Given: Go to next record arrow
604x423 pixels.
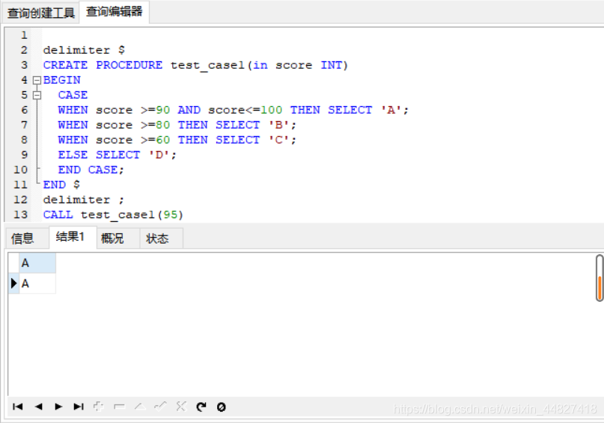Looking at the screenshot, I should click(x=58, y=407).
